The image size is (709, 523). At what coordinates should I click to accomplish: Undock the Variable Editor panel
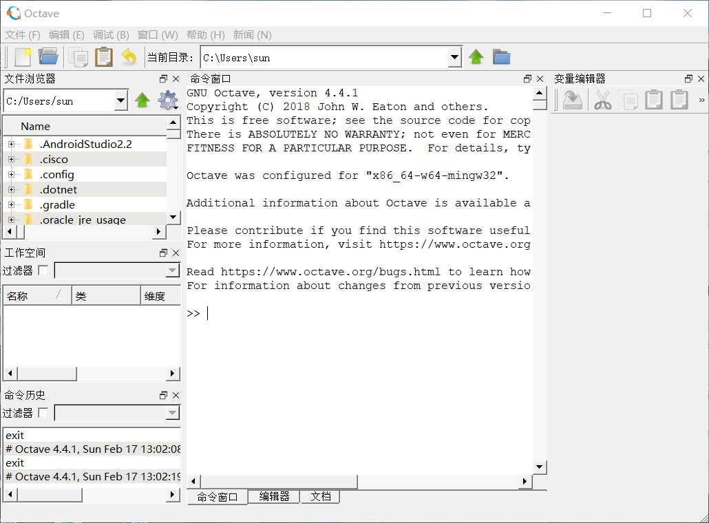tap(688, 78)
